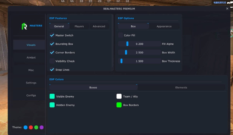Select the red theme color dot
The width and height of the screenshot is (233, 135).
[31, 127]
